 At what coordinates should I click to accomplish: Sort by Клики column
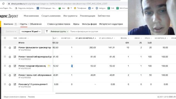coord(138,38)
